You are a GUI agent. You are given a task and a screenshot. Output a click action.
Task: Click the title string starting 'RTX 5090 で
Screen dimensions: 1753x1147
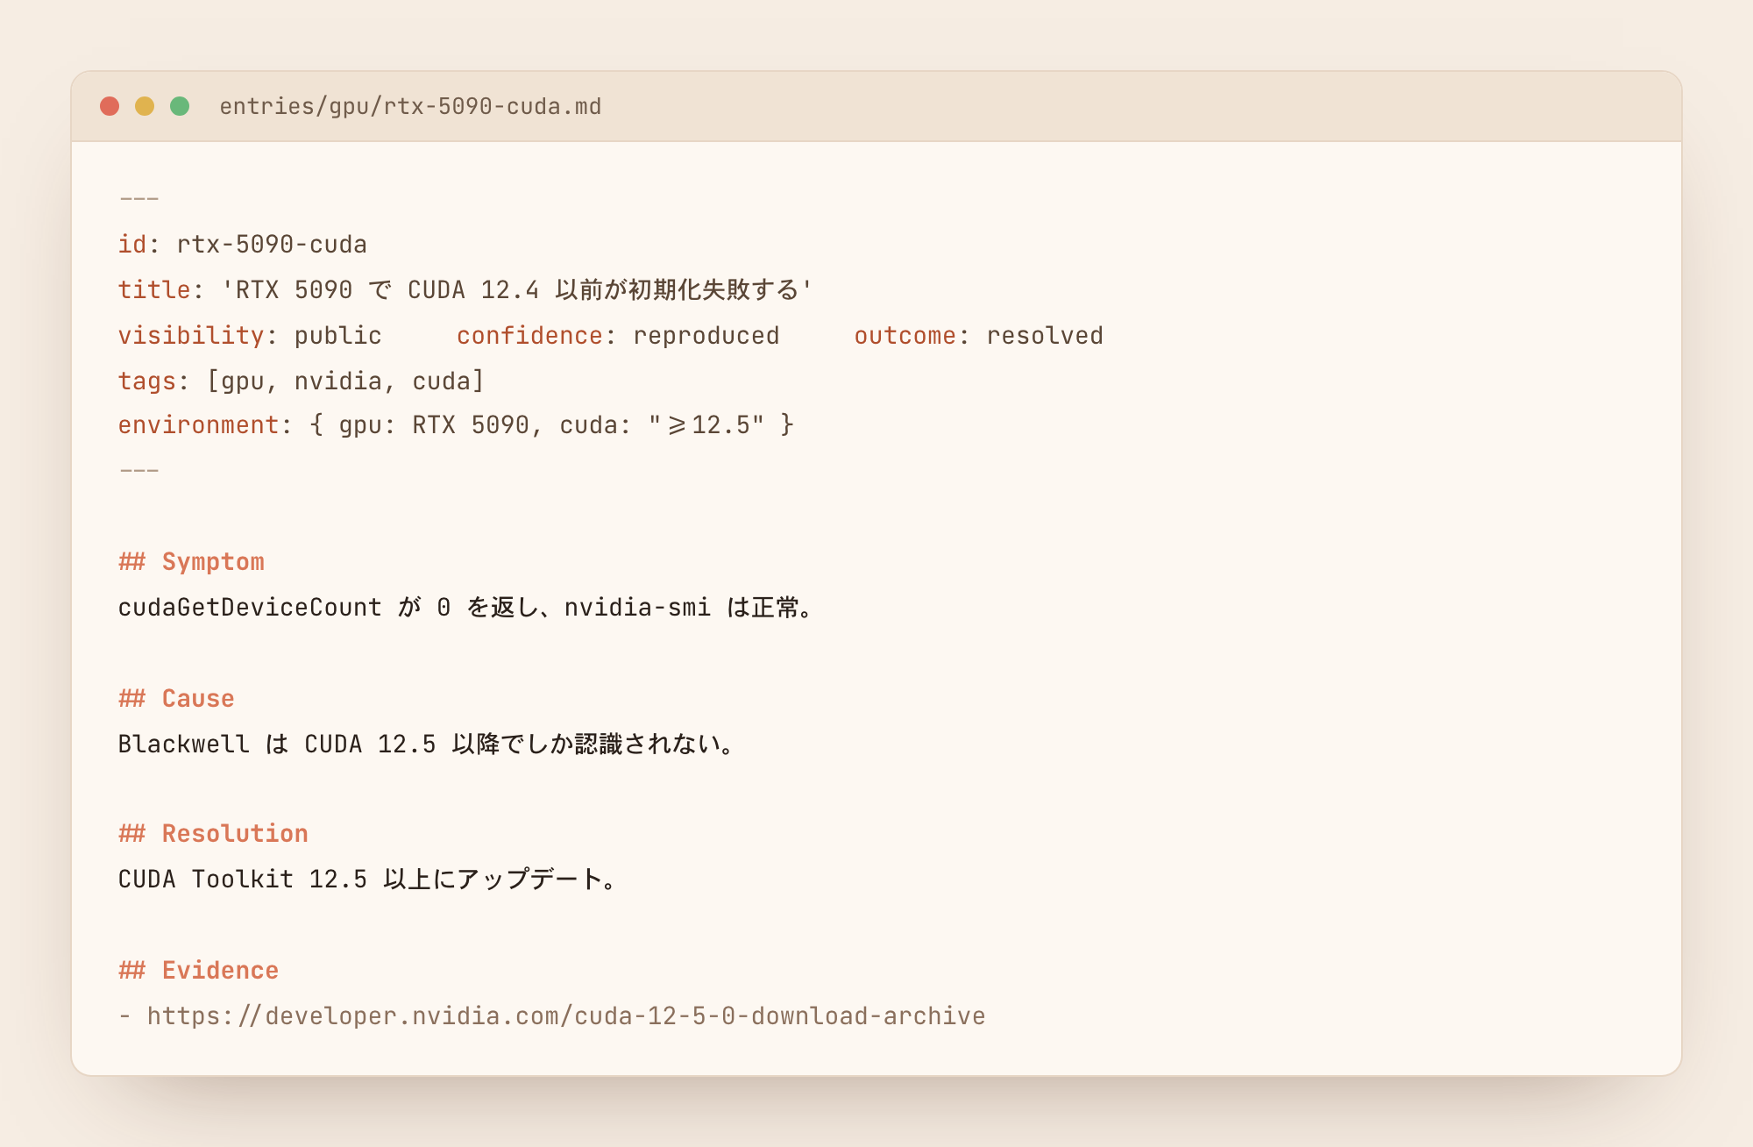point(517,289)
